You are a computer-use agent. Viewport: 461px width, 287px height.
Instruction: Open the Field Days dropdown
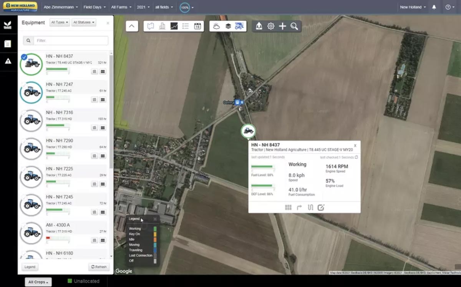[x=95, y=7]
